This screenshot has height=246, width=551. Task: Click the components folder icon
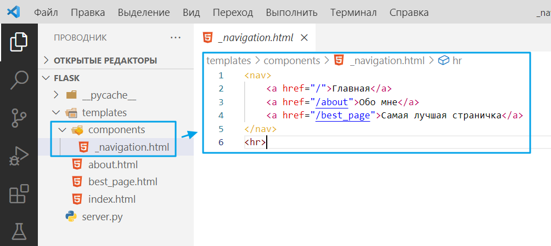point(77,130)
